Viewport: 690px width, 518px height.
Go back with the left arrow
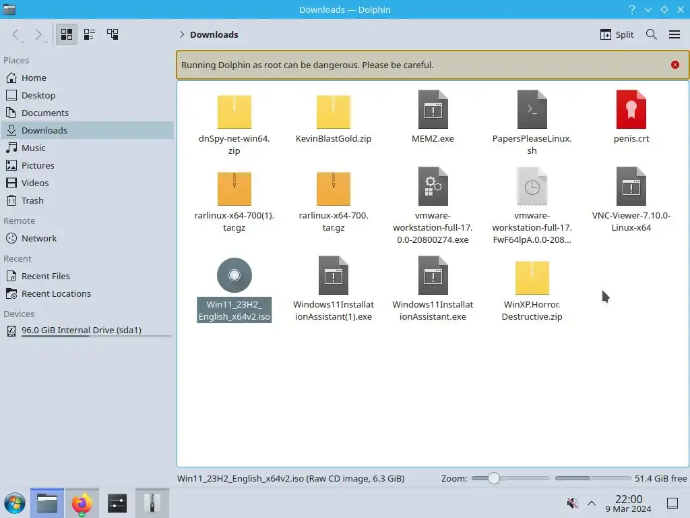click(16, 34)
